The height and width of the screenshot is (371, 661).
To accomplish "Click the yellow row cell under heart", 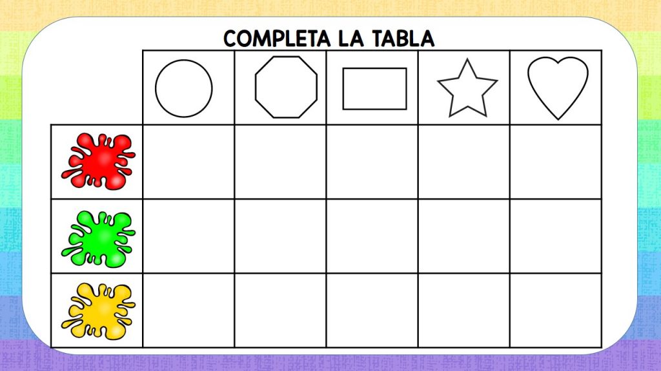I will tap(555, 310).
